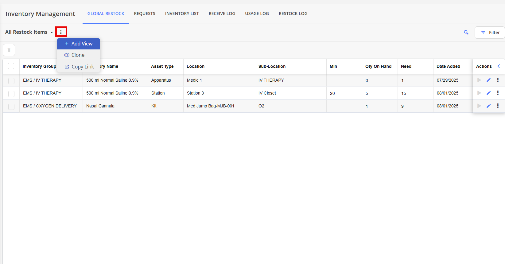Switch to the Requests tab
This screenshot has height=264, width=505.
(x=145, y=14)
